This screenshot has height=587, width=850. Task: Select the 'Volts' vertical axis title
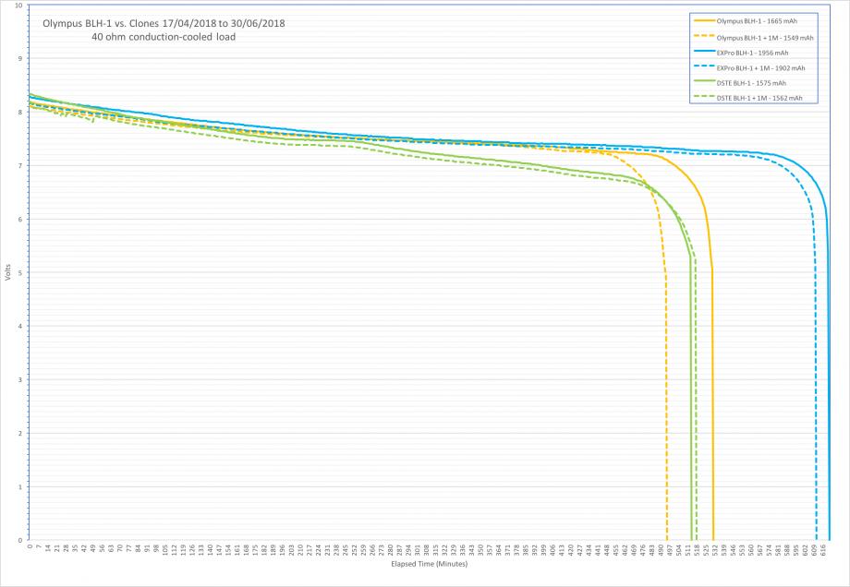[9, 272]
